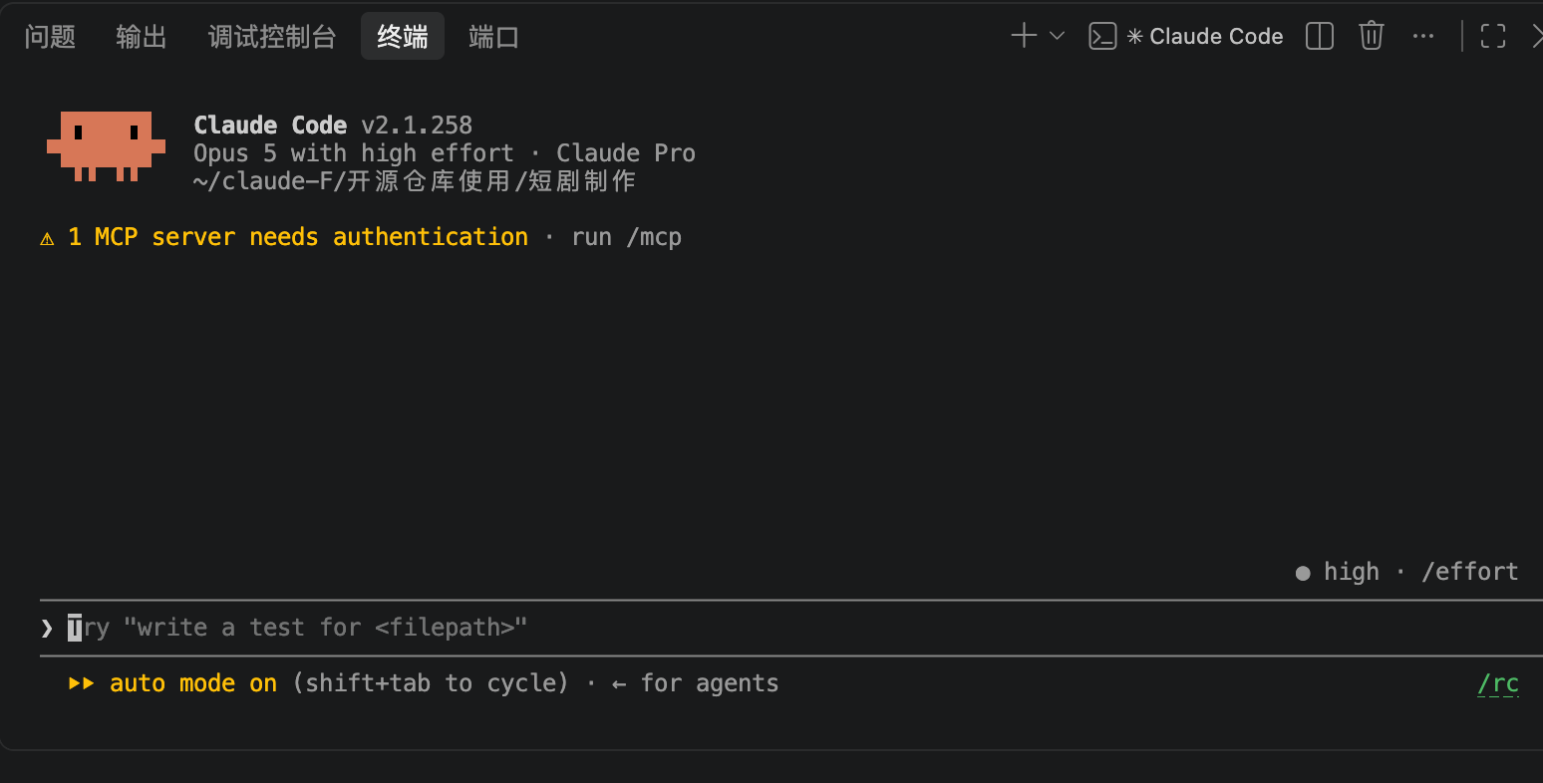Viewport: 1543px width, 783px height.
Task: Click the MCP authentication warning icon
Action: [x=47, y=238]
